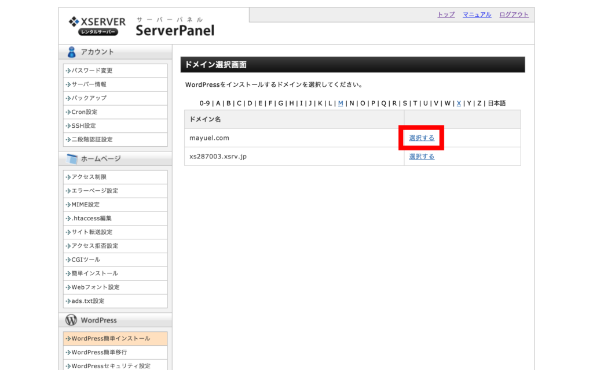Click the letter A in domain filter

click(218, 103)
